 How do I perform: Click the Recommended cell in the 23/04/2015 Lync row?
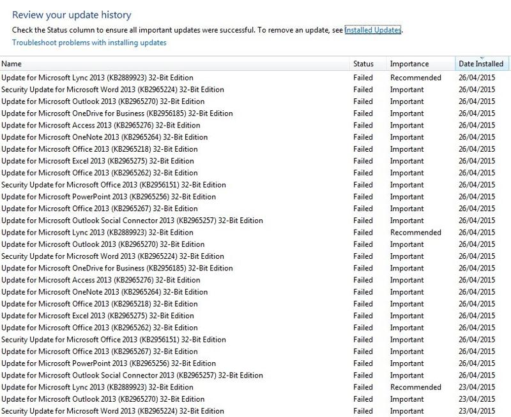[x=416, y=387]
